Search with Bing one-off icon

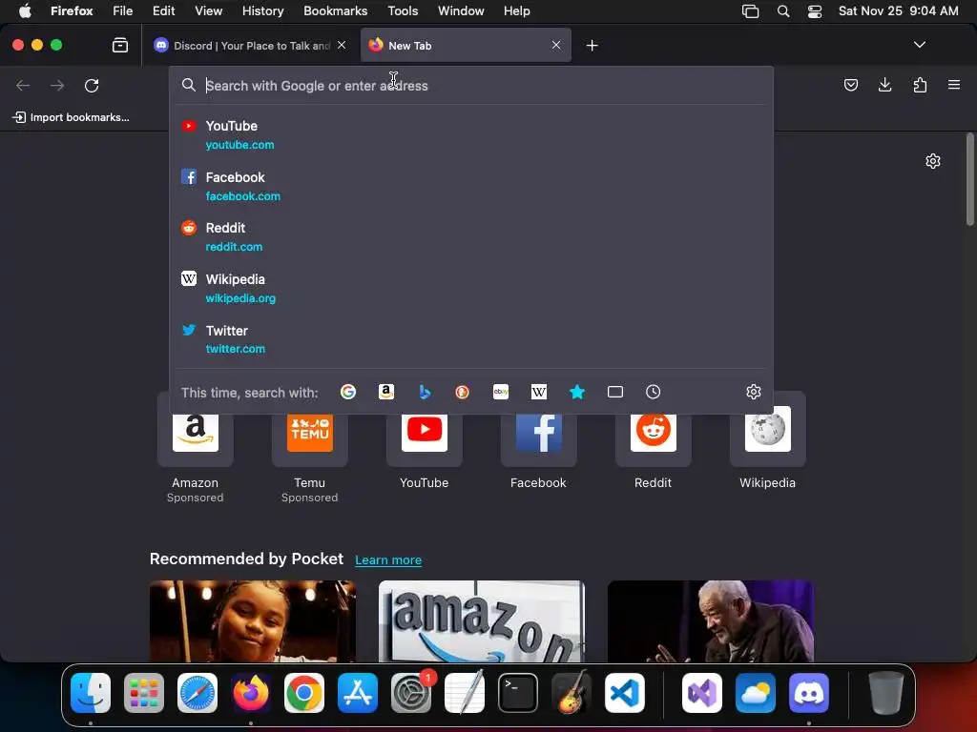(425, 392)
